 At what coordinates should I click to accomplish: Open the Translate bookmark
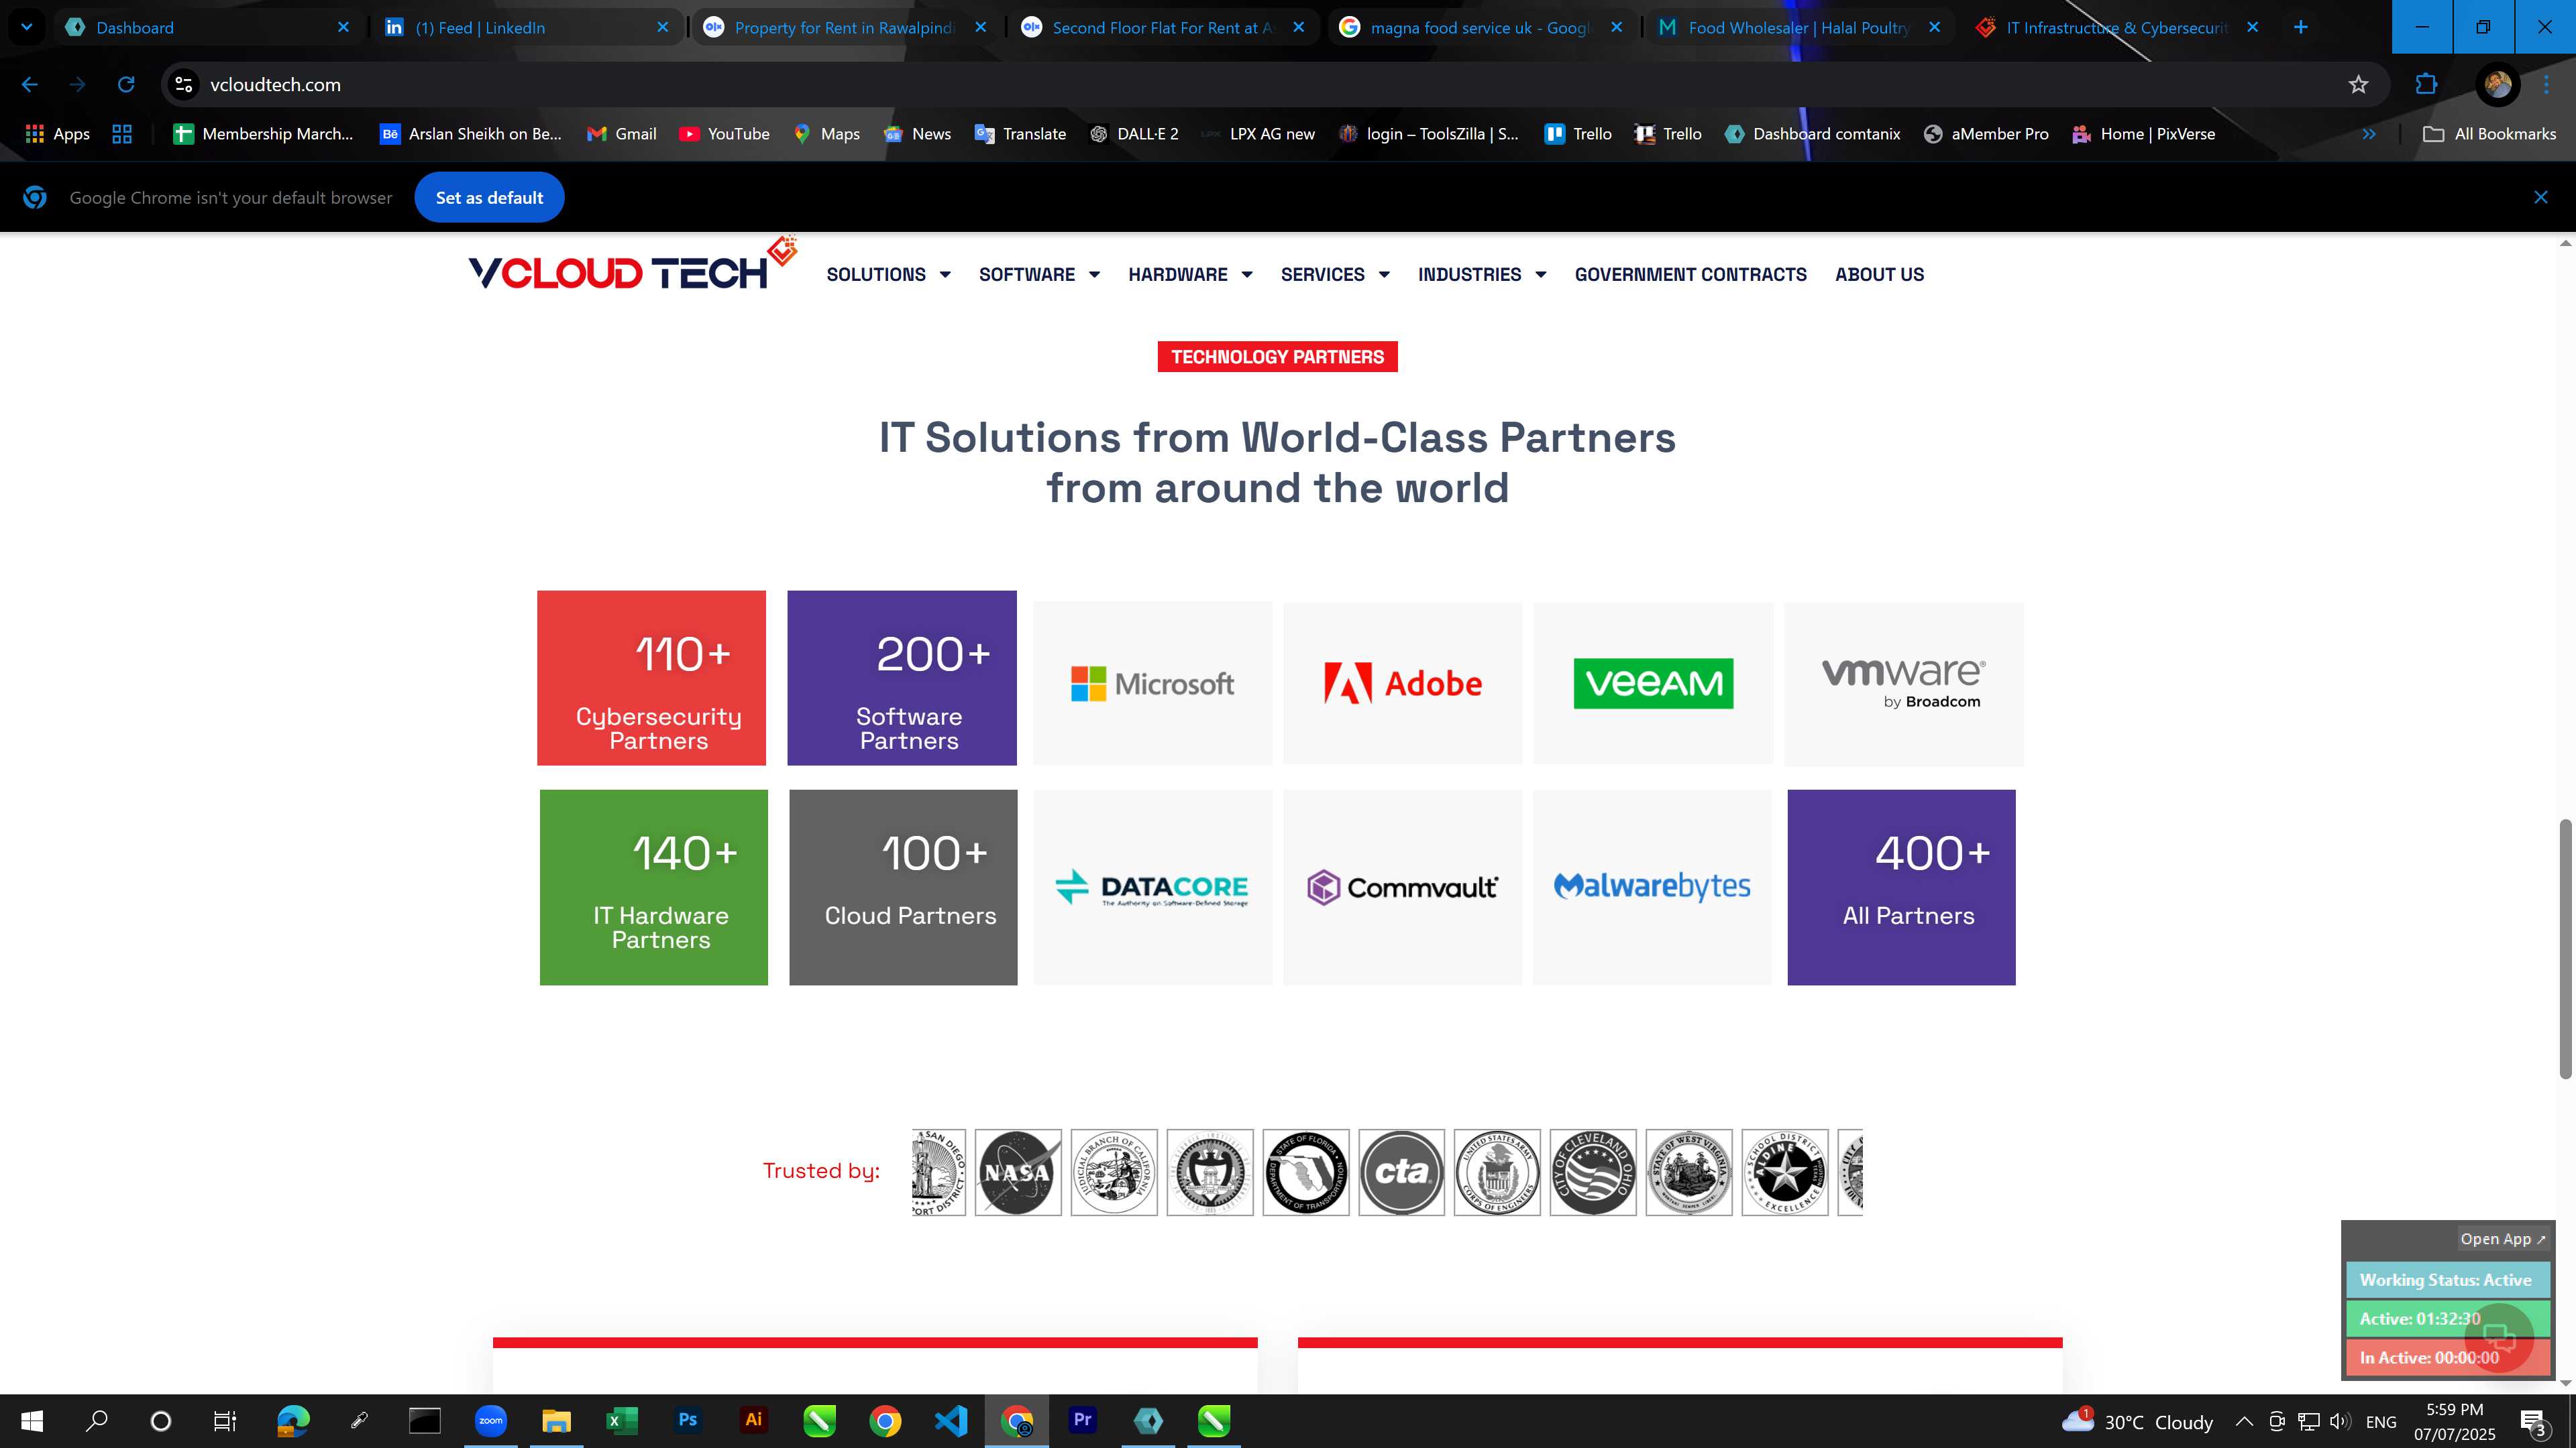[x=1020, y=134]
